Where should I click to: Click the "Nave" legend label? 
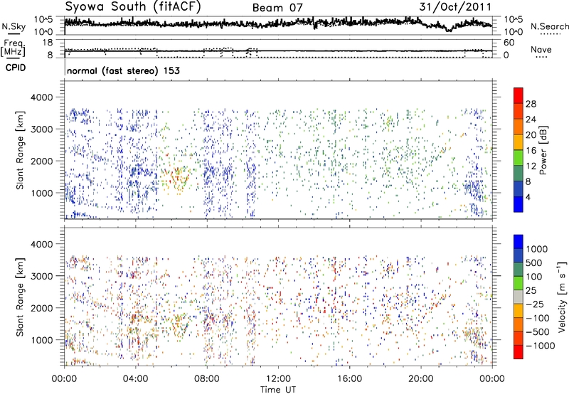point(541,50)
